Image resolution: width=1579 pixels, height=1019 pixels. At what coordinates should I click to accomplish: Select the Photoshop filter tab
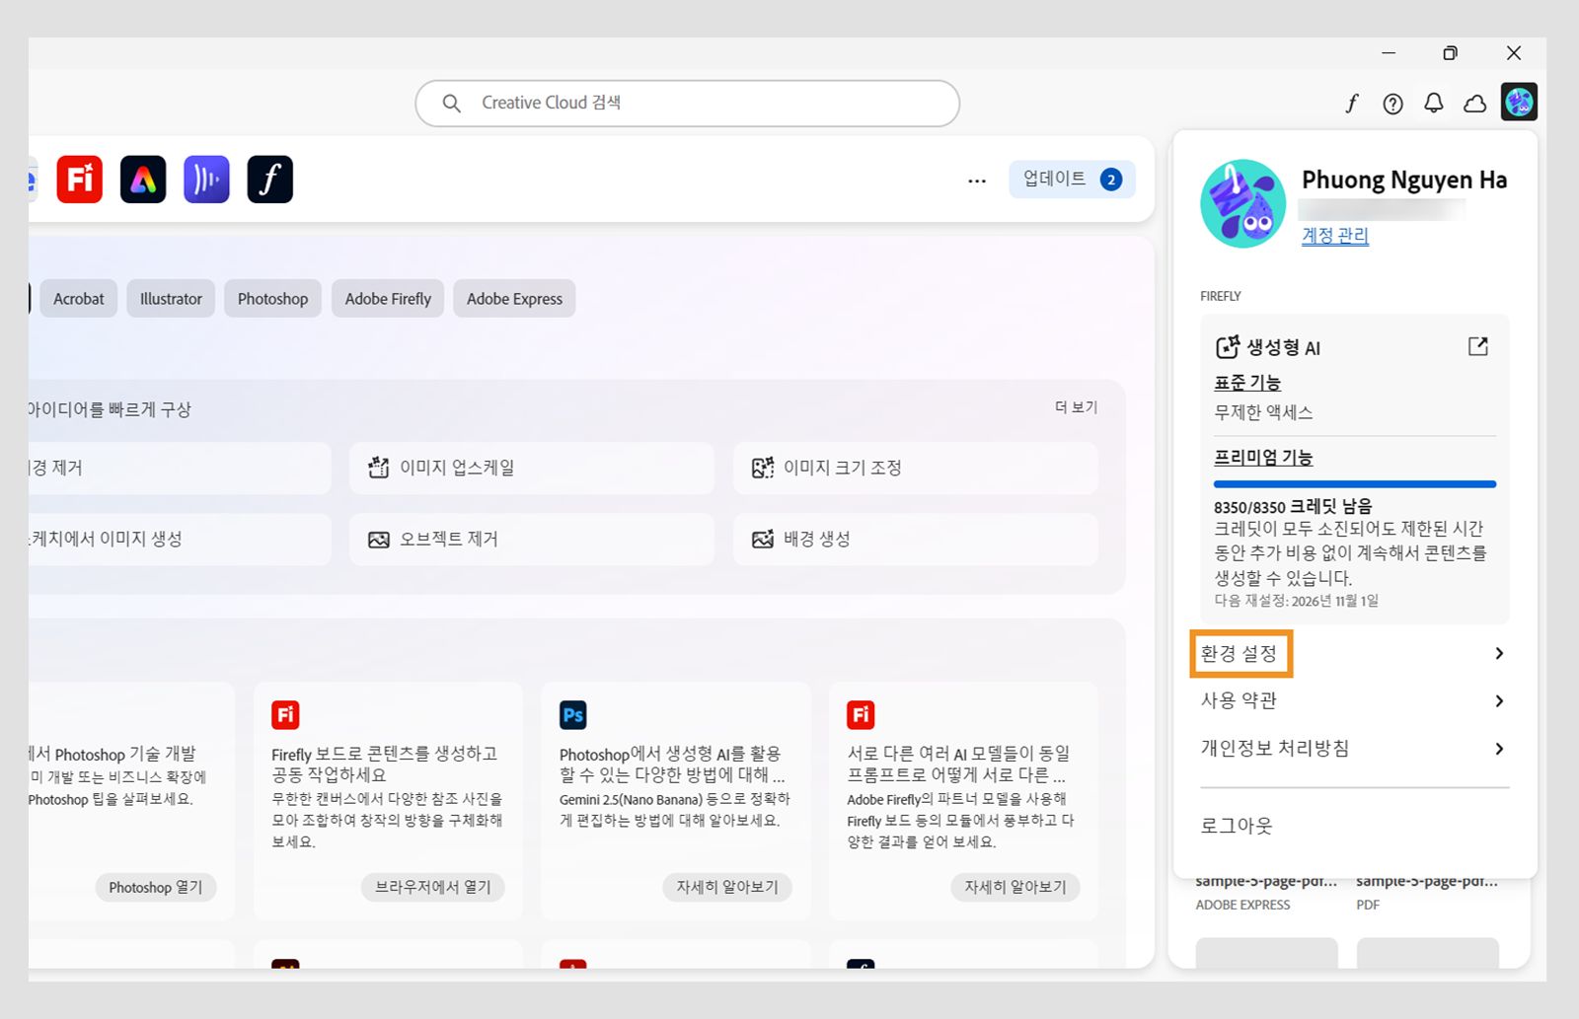[272, 299]
